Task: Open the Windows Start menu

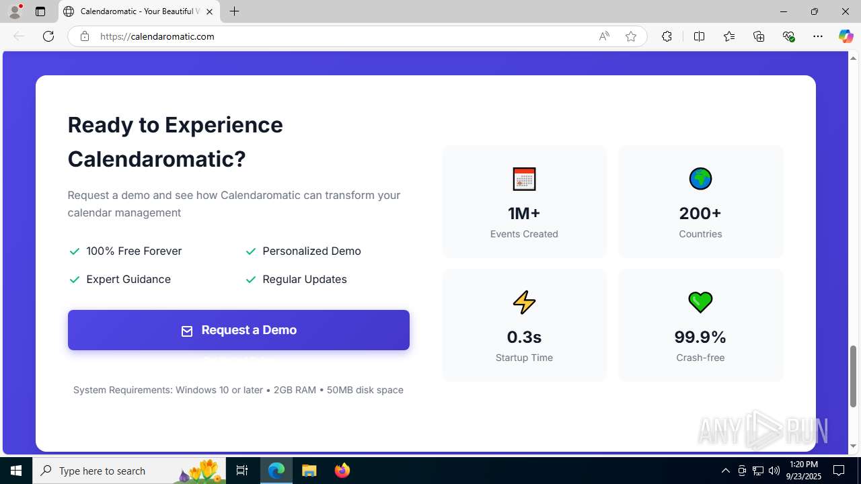Action: (x=16, y=471)
